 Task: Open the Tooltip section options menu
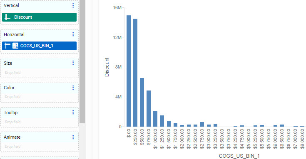coord(73,112)
